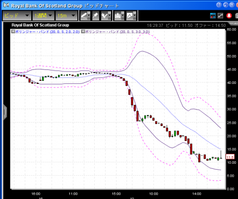Open the drawing tool options arrow

(x=89, y=16)
